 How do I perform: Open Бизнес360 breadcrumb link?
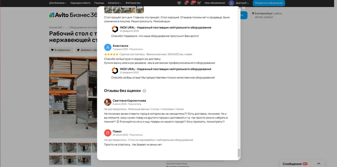tap(56, 27)
